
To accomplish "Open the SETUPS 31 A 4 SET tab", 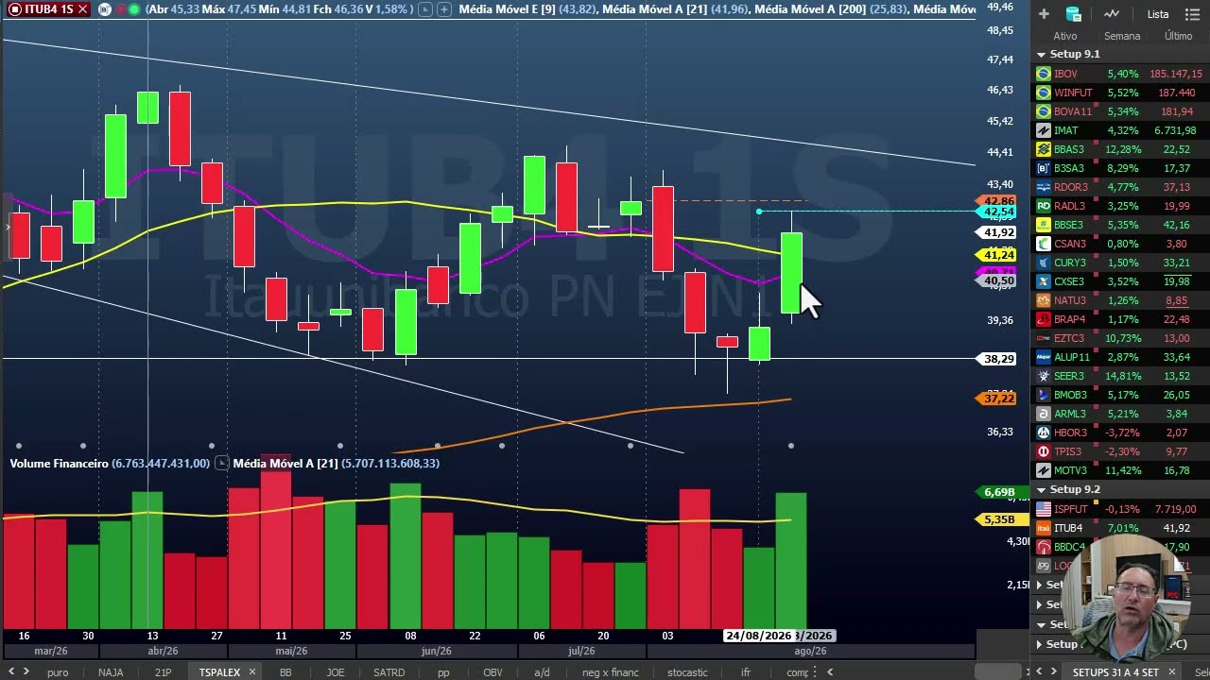I will [x=1115, y=672].
